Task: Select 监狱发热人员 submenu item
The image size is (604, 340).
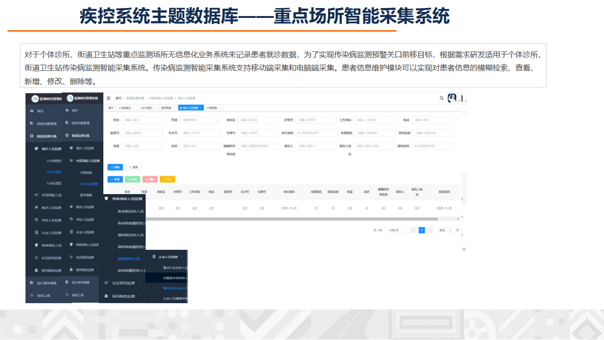Action: pyautogui.click(x=129, y=259)
